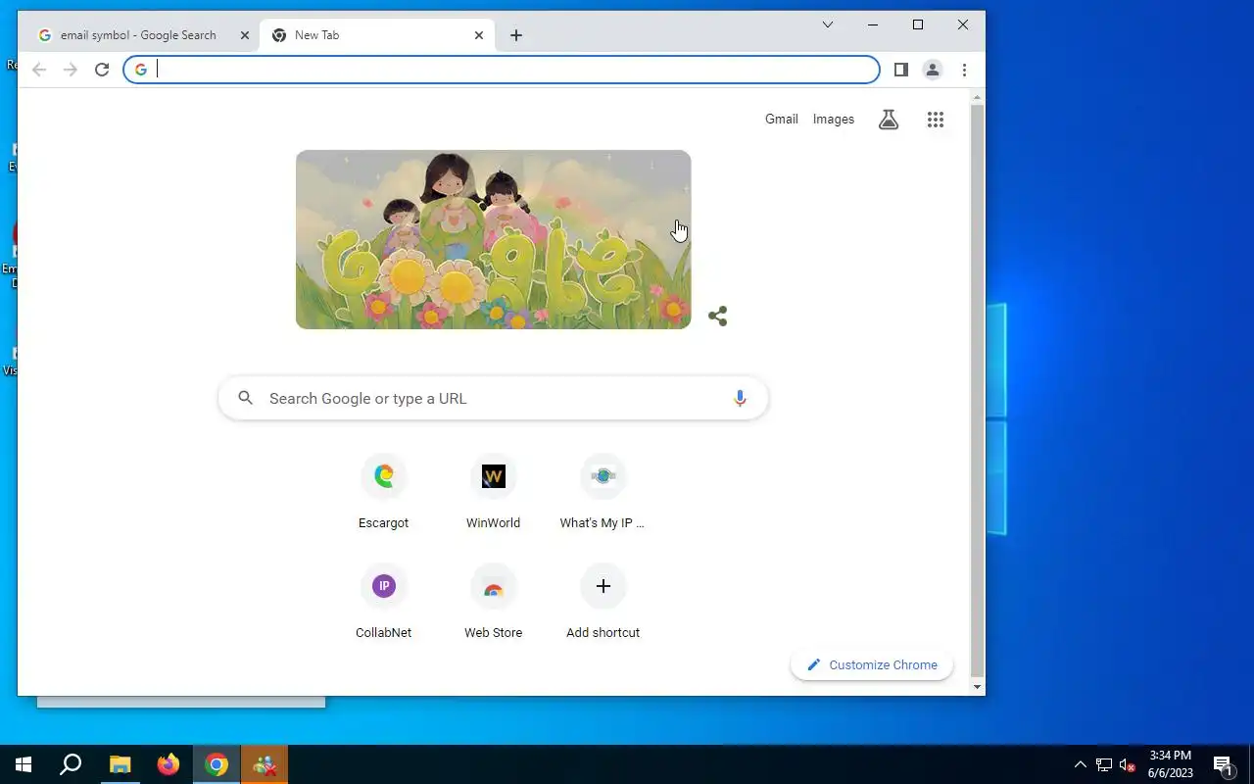Click the page scrollbar down arrow
The height and width of the screenshot is (784, 1254).
[x=977, y=687]
